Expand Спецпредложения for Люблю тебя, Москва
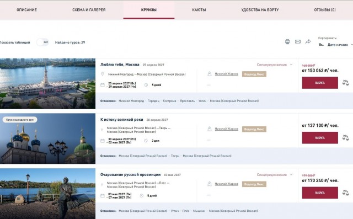The image size is (353, 219). coord(274,65)
